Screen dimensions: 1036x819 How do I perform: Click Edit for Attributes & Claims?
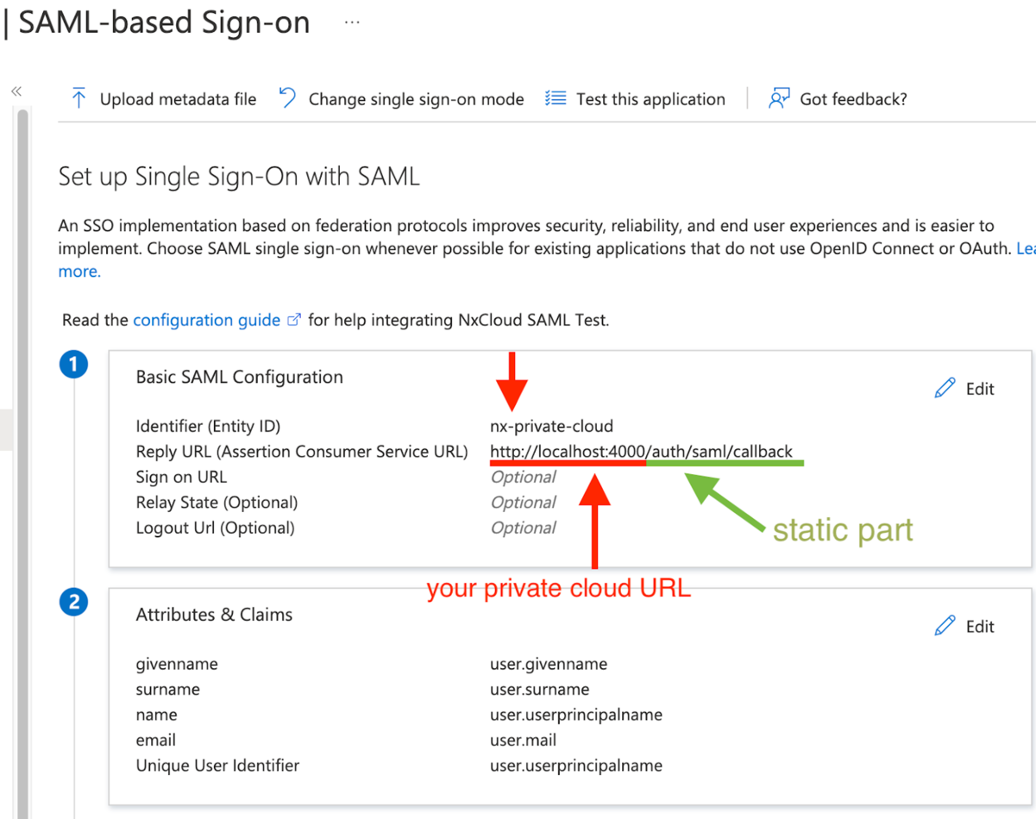click(x=980, y=627)
